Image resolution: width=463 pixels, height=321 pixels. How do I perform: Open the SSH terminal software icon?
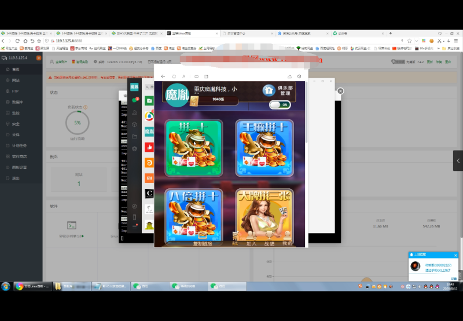coord(71,225)
